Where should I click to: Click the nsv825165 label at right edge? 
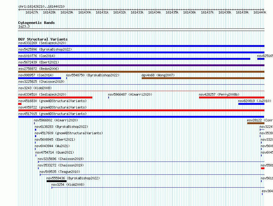pos(265,56)
